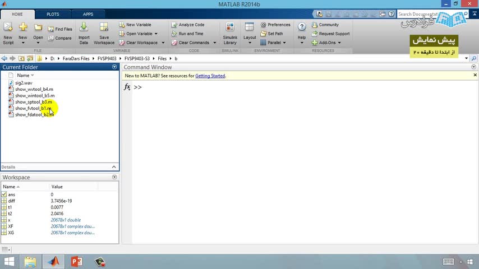Image resolution: width=479 pixels, height=269 pixels.
Task: Click Run and Time profiler
Action: point(187,34)
